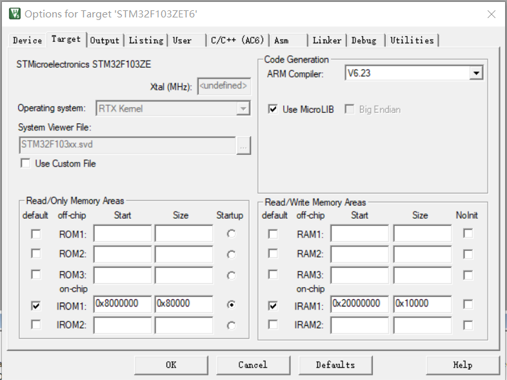Check the RAM3 default checkbox

tap(273, 274)
